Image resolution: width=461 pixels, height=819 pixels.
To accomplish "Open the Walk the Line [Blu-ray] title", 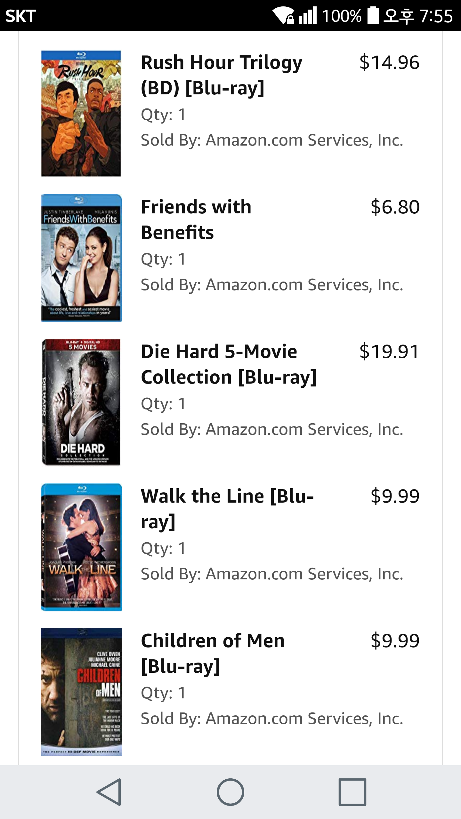I will 227,509.
